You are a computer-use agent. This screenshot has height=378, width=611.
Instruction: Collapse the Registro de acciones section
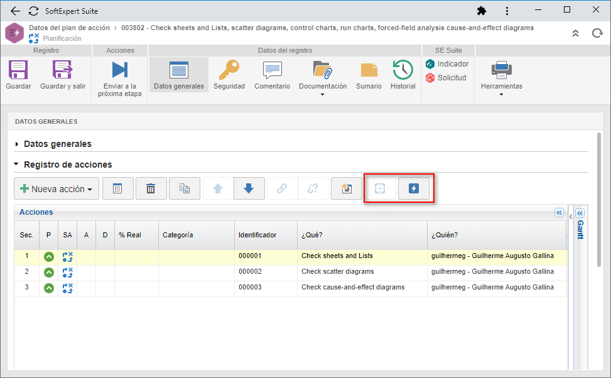tap(16, 165)
